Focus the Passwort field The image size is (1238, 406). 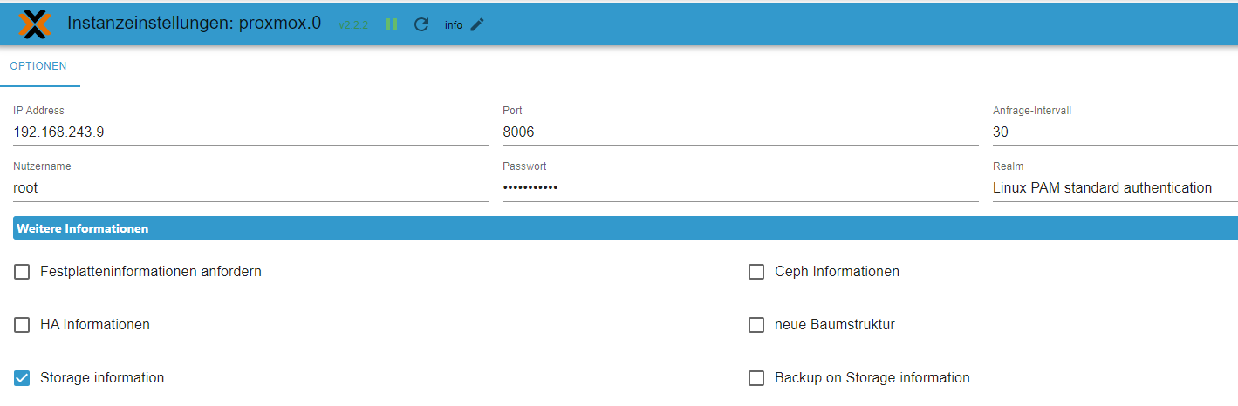coord(740,187)
